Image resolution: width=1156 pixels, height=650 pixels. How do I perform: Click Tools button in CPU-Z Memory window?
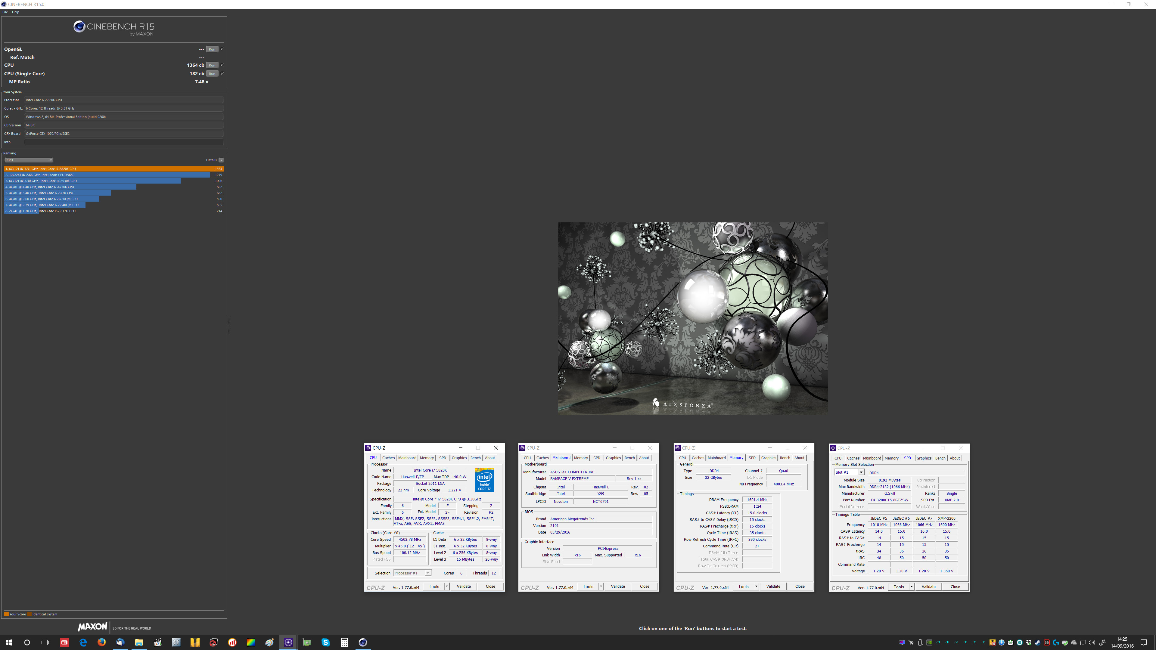point(743,586)
